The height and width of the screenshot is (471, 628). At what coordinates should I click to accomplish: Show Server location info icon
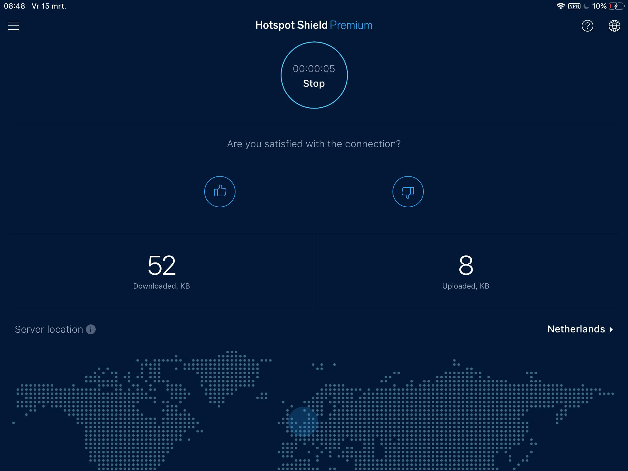pos(91,329)
